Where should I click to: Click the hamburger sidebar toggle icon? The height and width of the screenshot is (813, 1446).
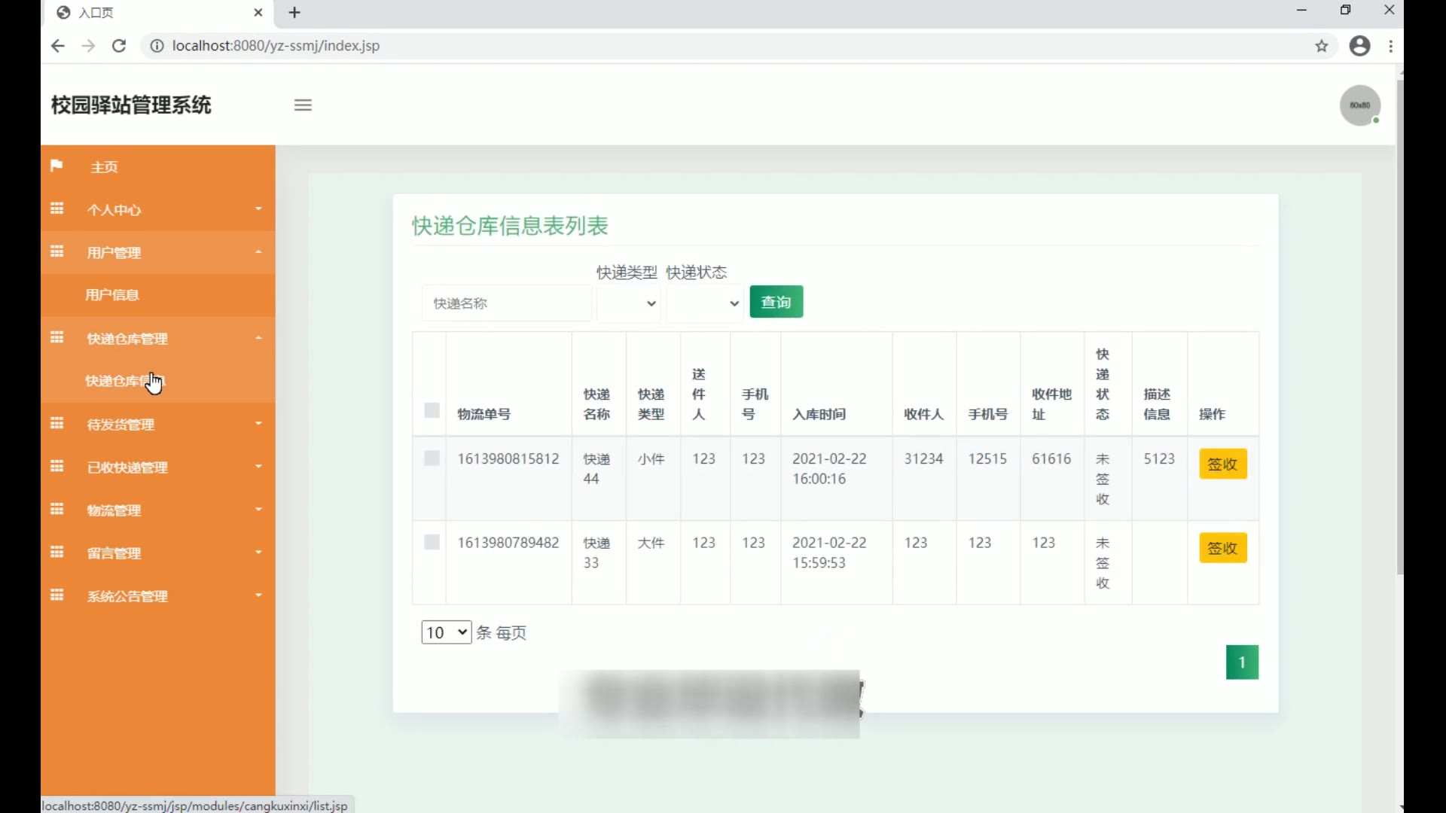(x=303, y=105)
